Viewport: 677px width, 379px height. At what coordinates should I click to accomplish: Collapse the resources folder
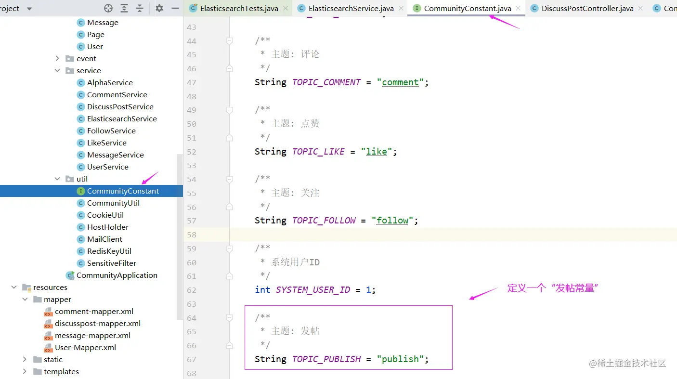[x=14, y=287]
